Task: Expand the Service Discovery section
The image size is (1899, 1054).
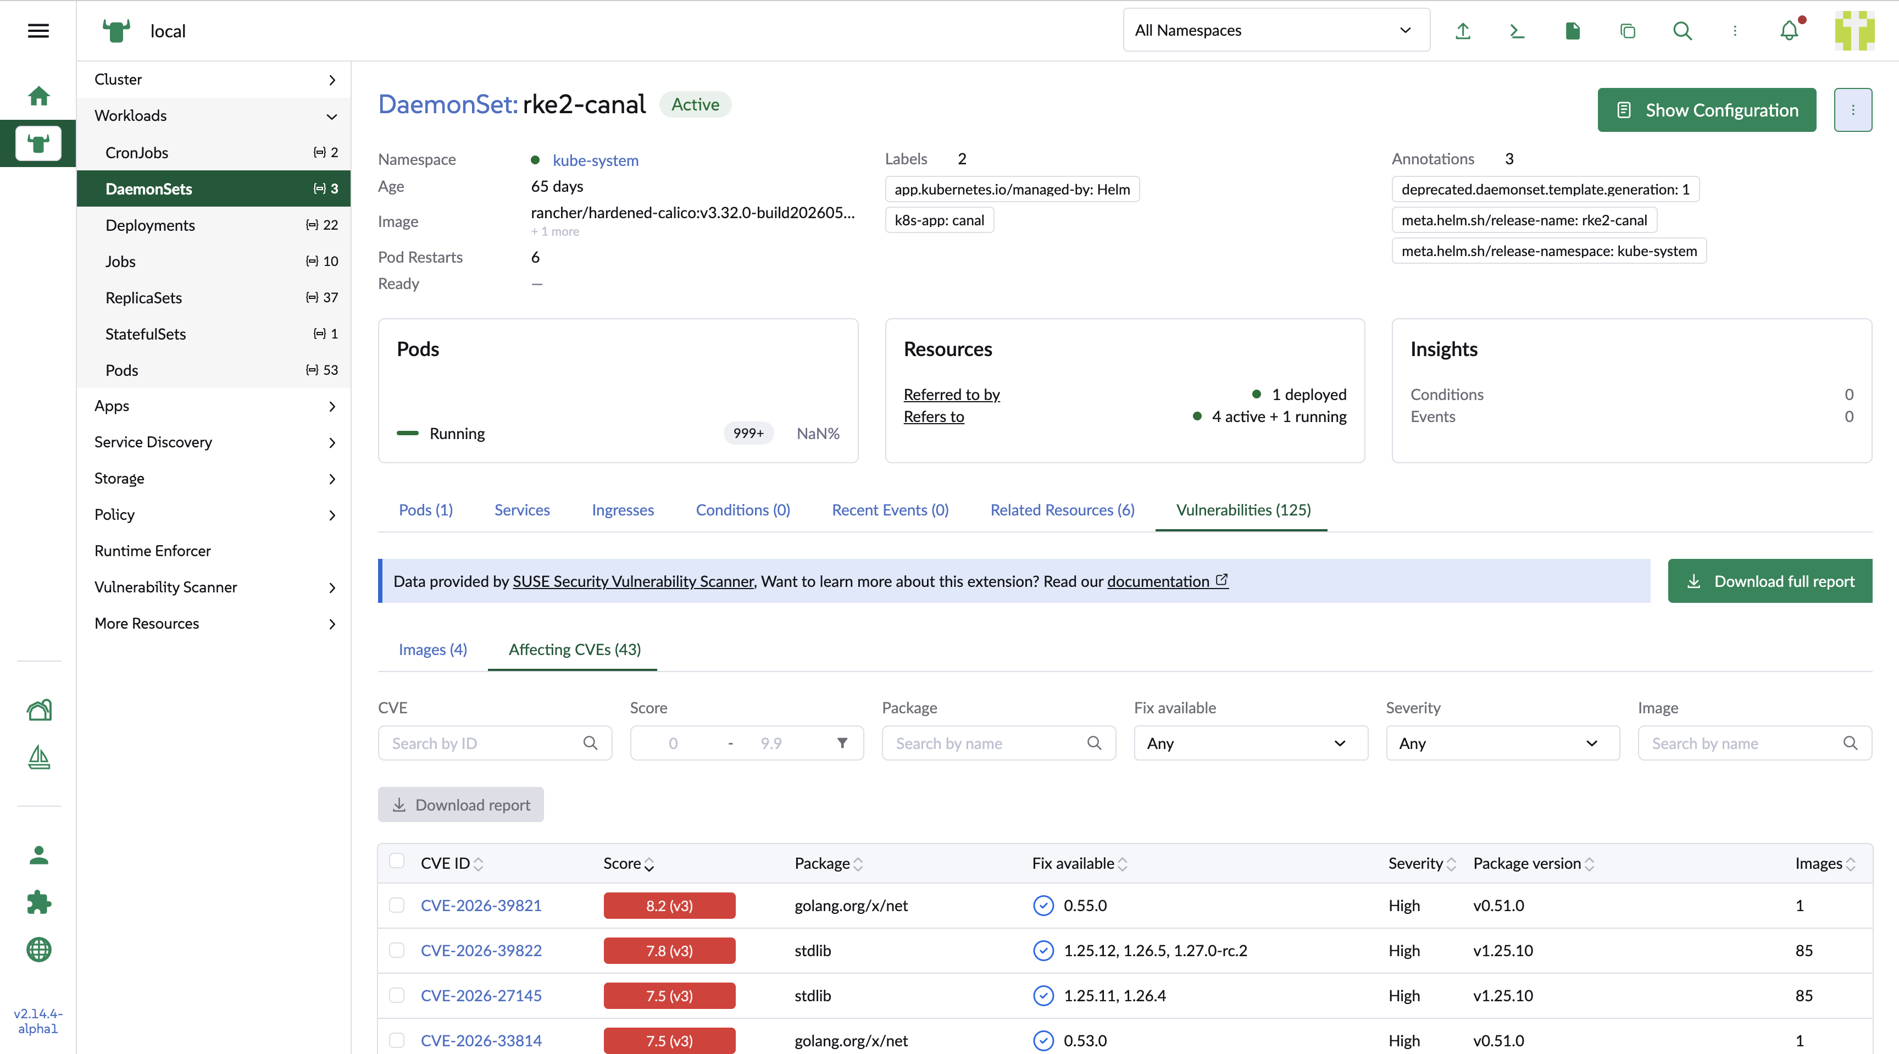Action: 214,442
